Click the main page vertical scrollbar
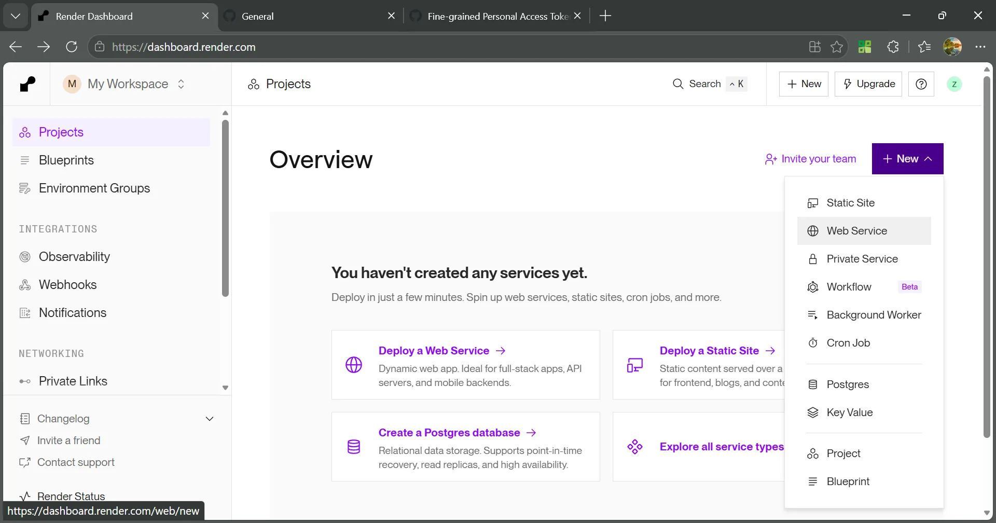This screenshot has width=996, height=523. [x=987, y=257]
